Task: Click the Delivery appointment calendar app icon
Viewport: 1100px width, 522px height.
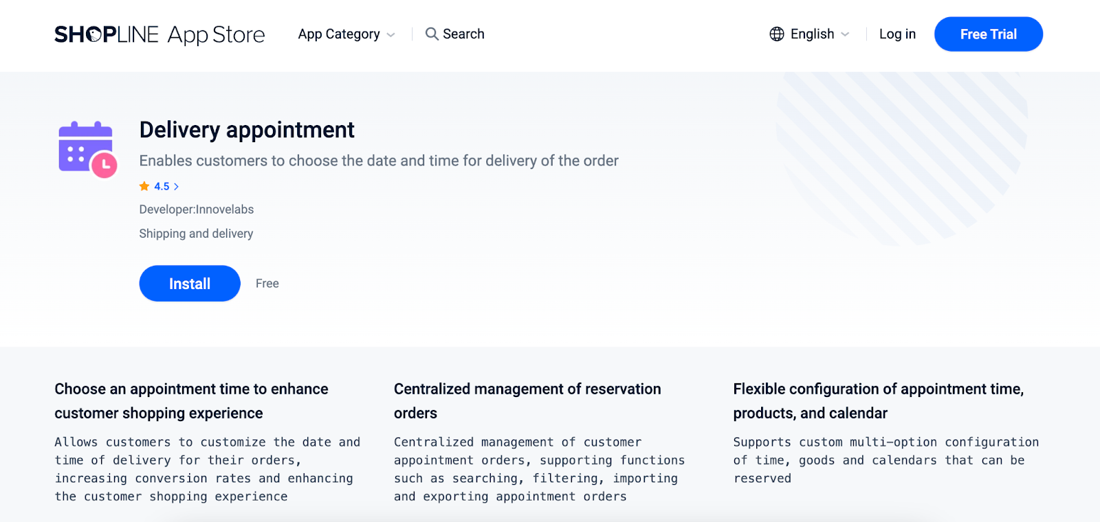Action: [x=87, y=149]
